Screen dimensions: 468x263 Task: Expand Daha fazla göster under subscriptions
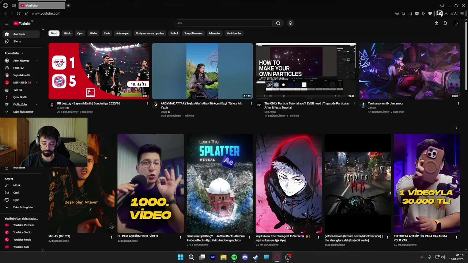click(21, 112)
